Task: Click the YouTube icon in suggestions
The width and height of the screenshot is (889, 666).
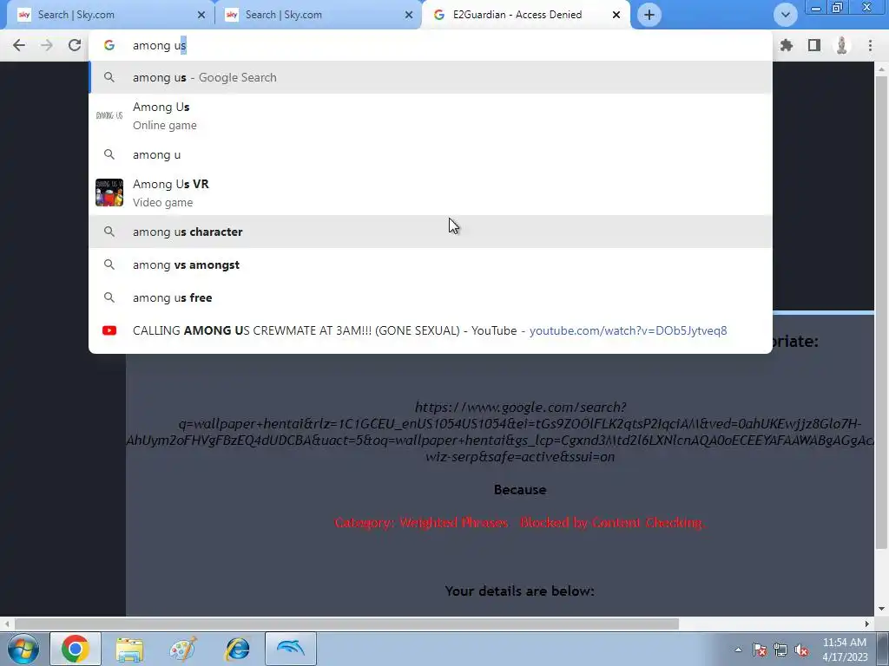Action: tap(109, 330)
